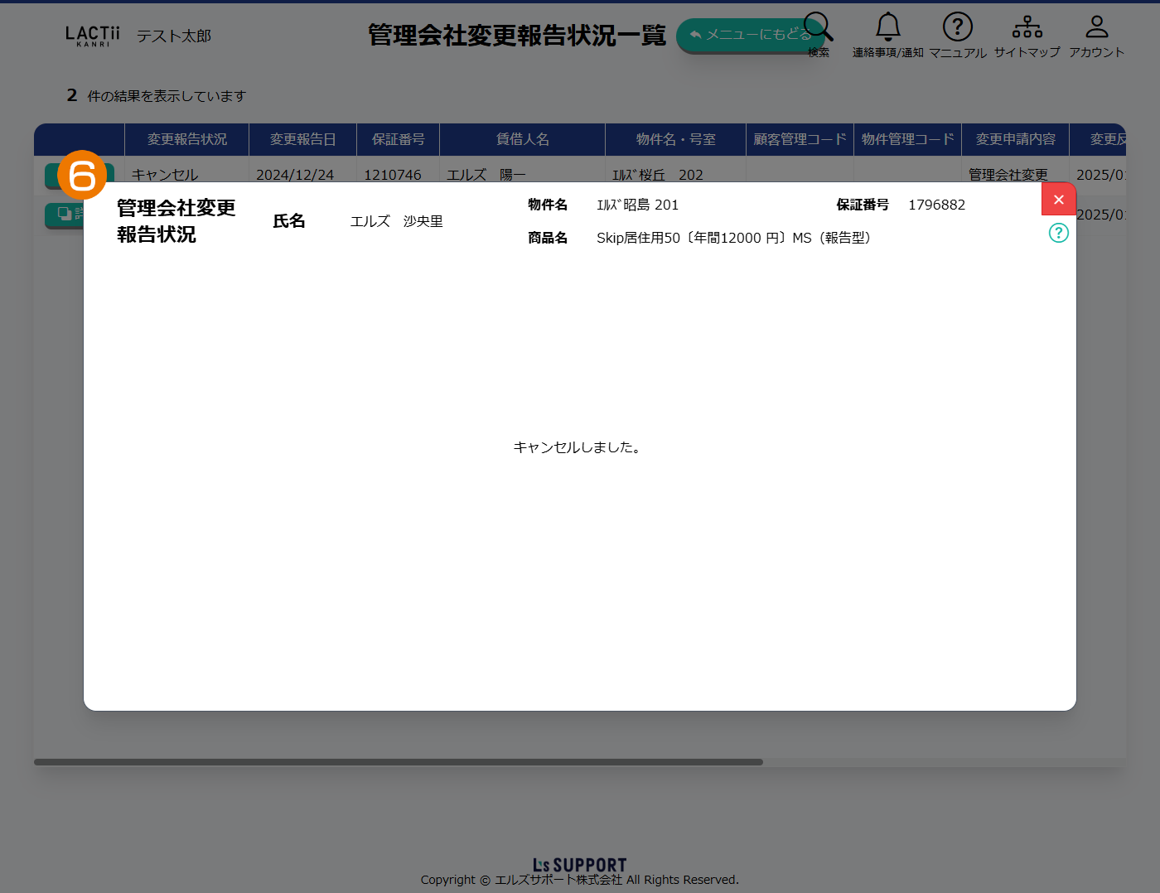Click the Ls SUPPORT footer logo
This screenshot has height=893, width=1160.
579,865
